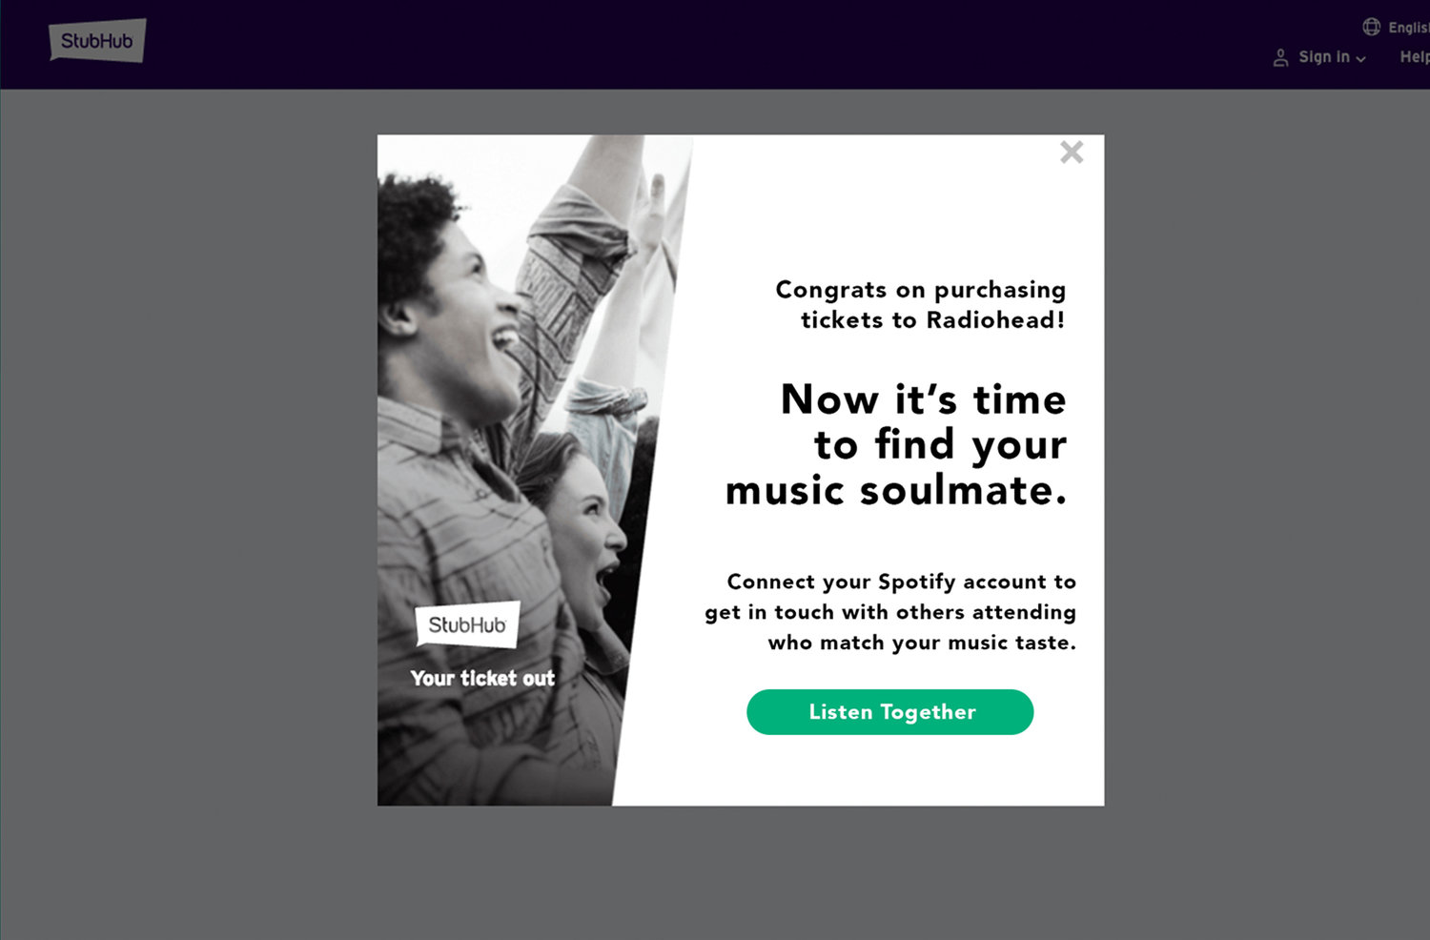
Task: Click the "who match your music taste" line
Action: tap(922, 643)
